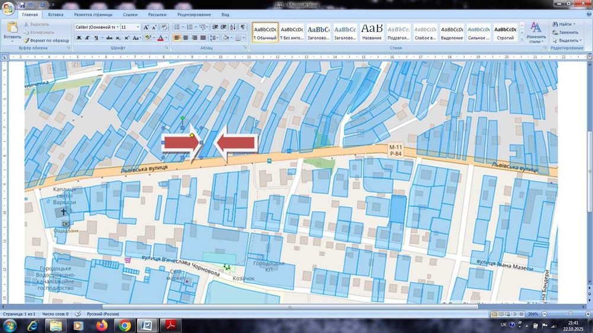The width and height of the screenshot is (593, 333).
Task: Open Google Chrome from the taskbar
Action: (x=125, y=325)
